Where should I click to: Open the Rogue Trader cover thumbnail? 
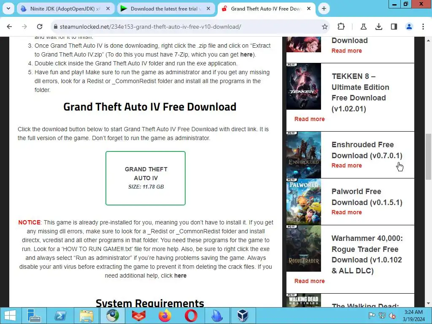tap(304, 248)
